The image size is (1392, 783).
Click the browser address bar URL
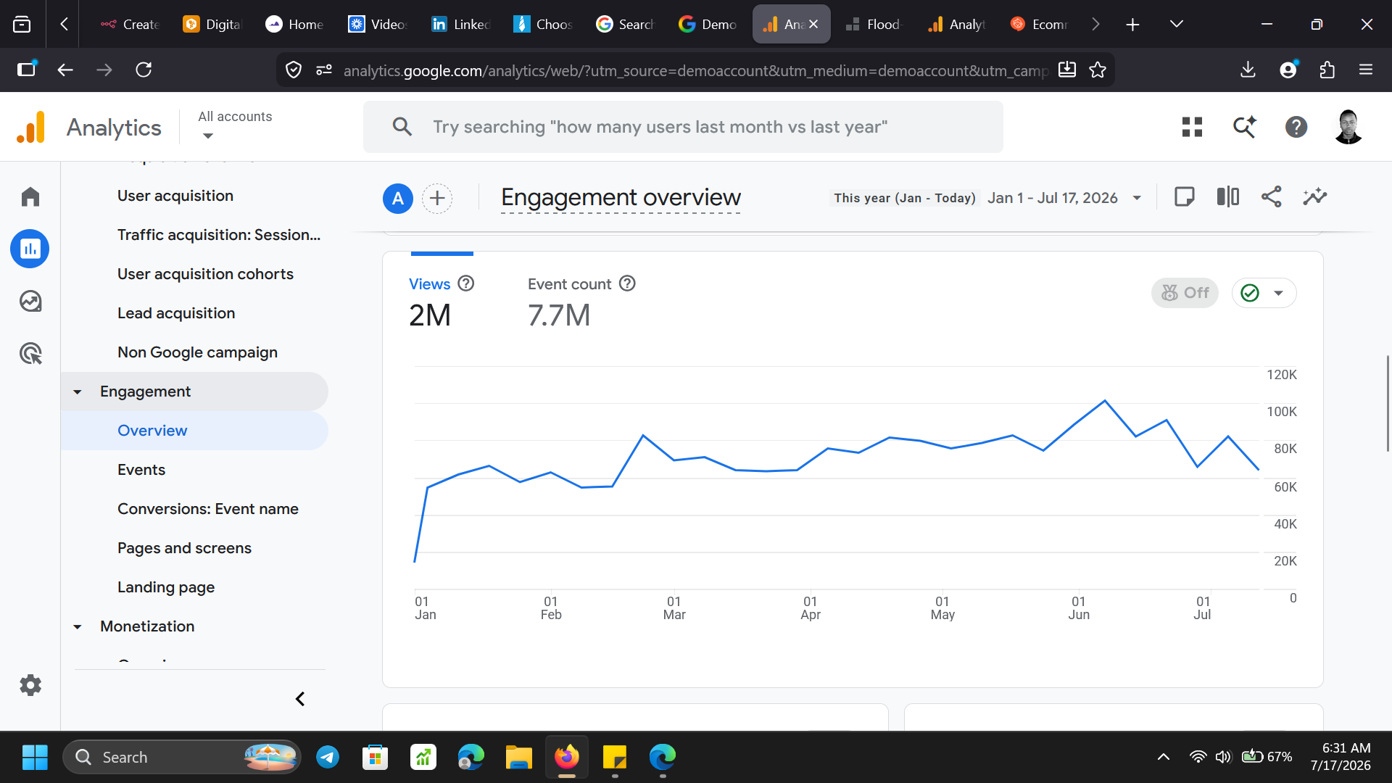pyautogui.click(x=695, y=70)
